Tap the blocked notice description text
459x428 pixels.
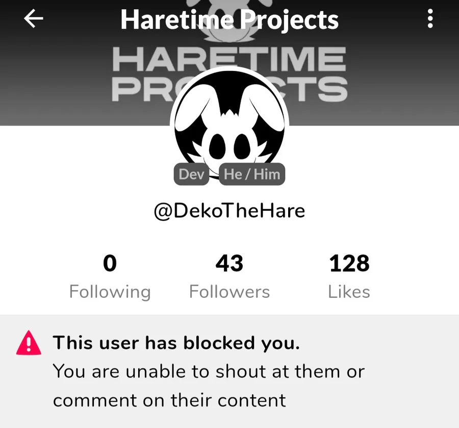tap(209, 386)
